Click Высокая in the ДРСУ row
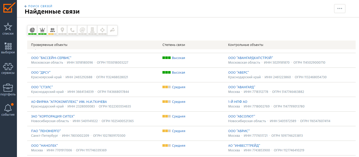 tap(178, 73)
